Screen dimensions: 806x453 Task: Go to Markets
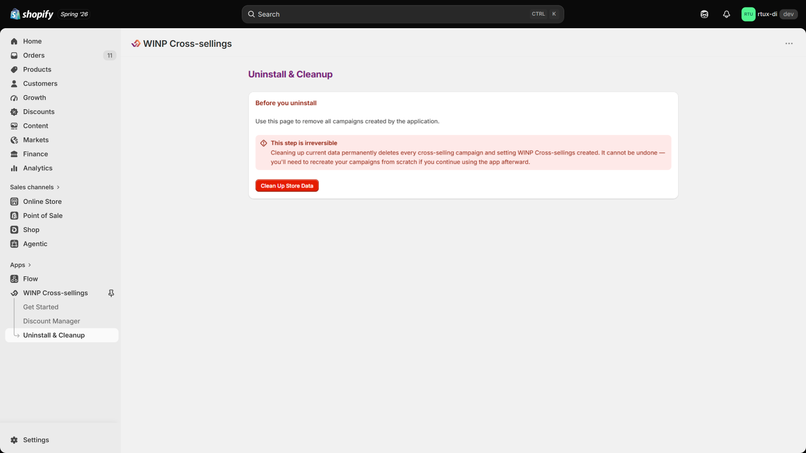(61, 140)
